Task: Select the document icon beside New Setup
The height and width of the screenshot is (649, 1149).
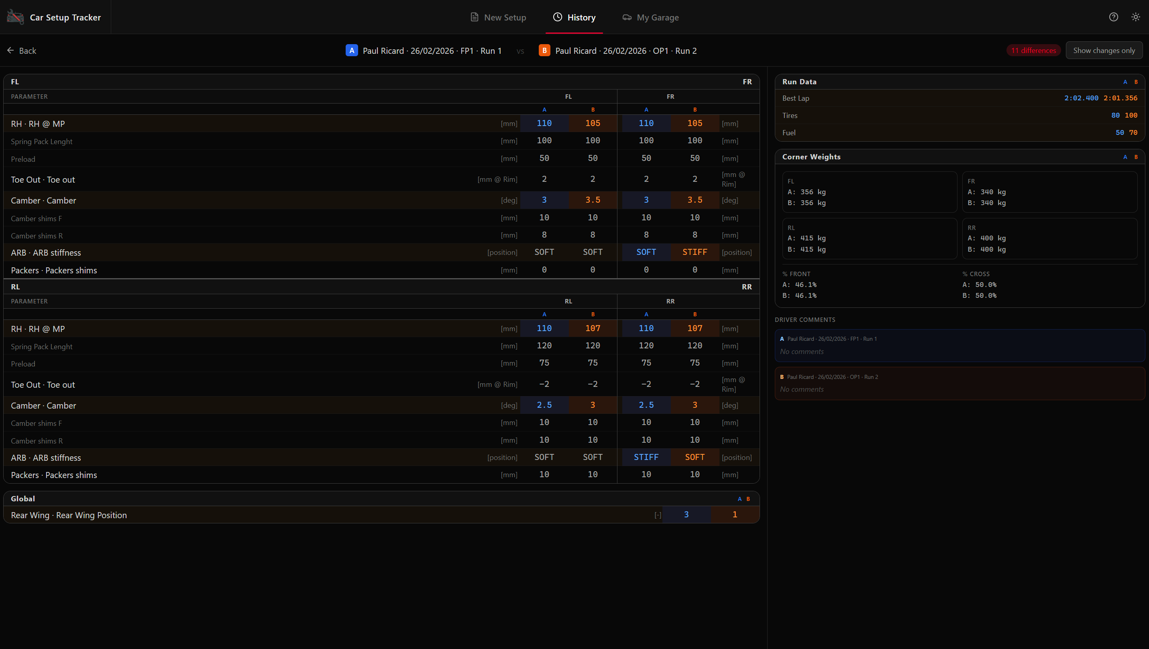Action: click(x=474, y=17)
